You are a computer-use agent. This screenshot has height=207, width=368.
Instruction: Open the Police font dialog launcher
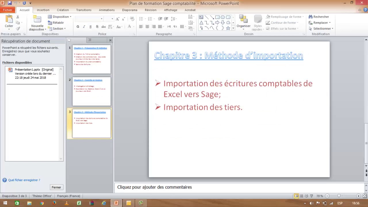(134, 34)
